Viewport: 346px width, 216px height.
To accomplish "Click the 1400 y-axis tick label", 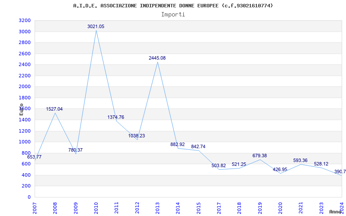I will coord(25,120).
